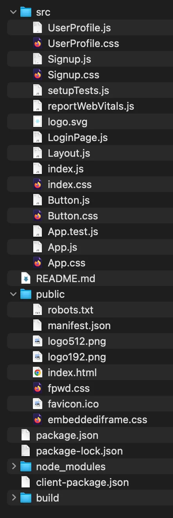The image size is (173, 518).
Task: Select the LoginPage.js file
Action: (x=90, y=138)
